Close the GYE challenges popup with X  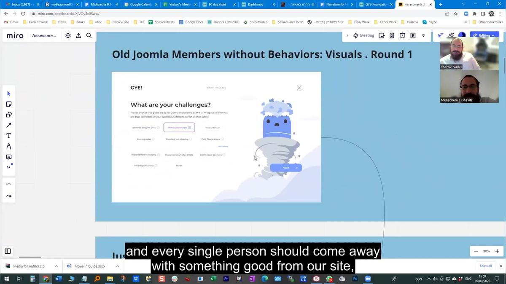299,88
